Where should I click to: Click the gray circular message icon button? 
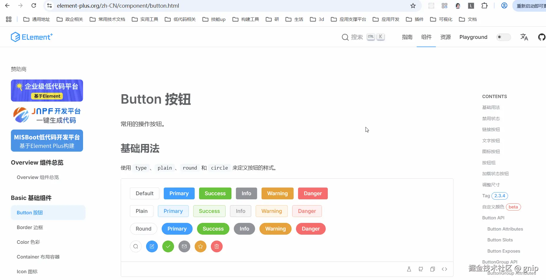pos(184,246)
